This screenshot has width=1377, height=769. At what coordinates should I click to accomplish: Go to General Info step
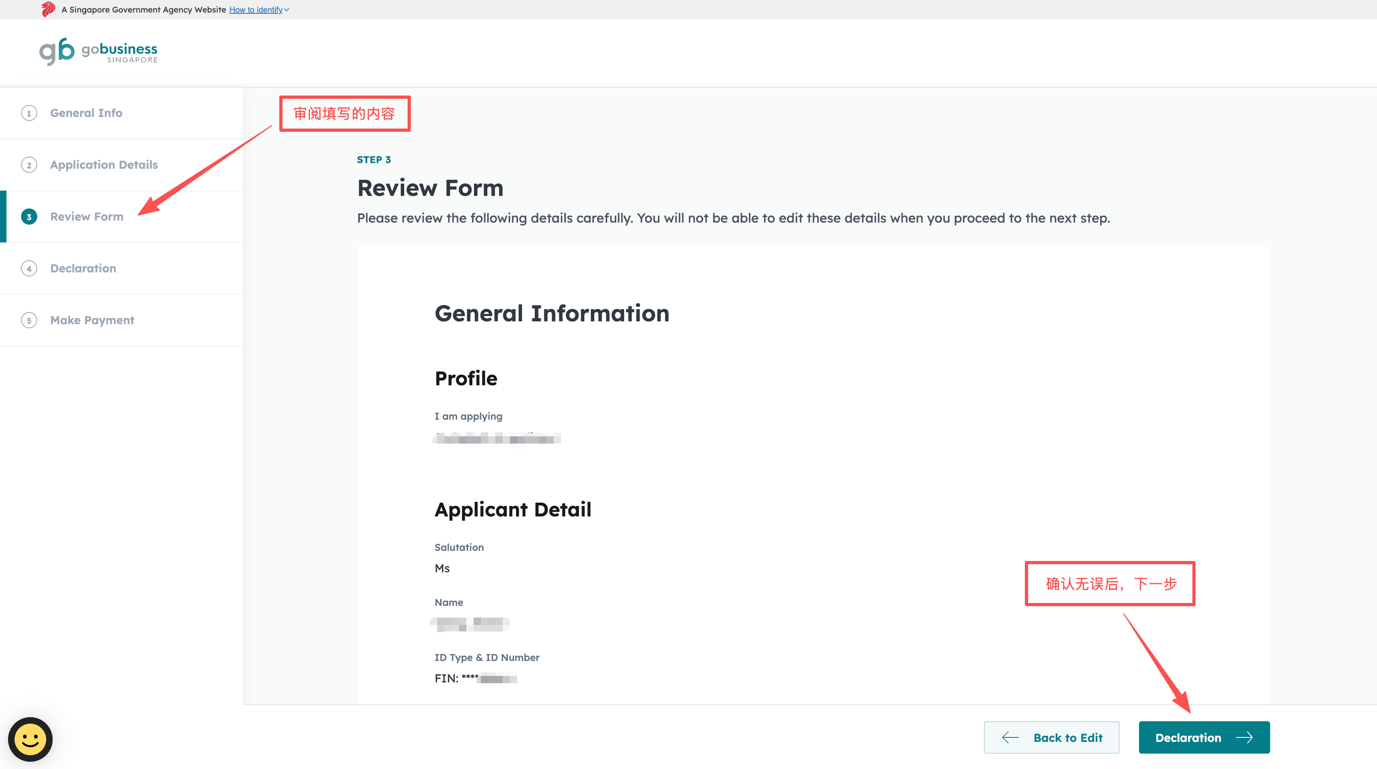point(86,113)
